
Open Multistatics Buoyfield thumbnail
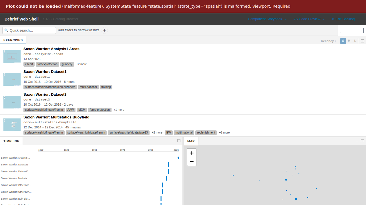(12, 125)
